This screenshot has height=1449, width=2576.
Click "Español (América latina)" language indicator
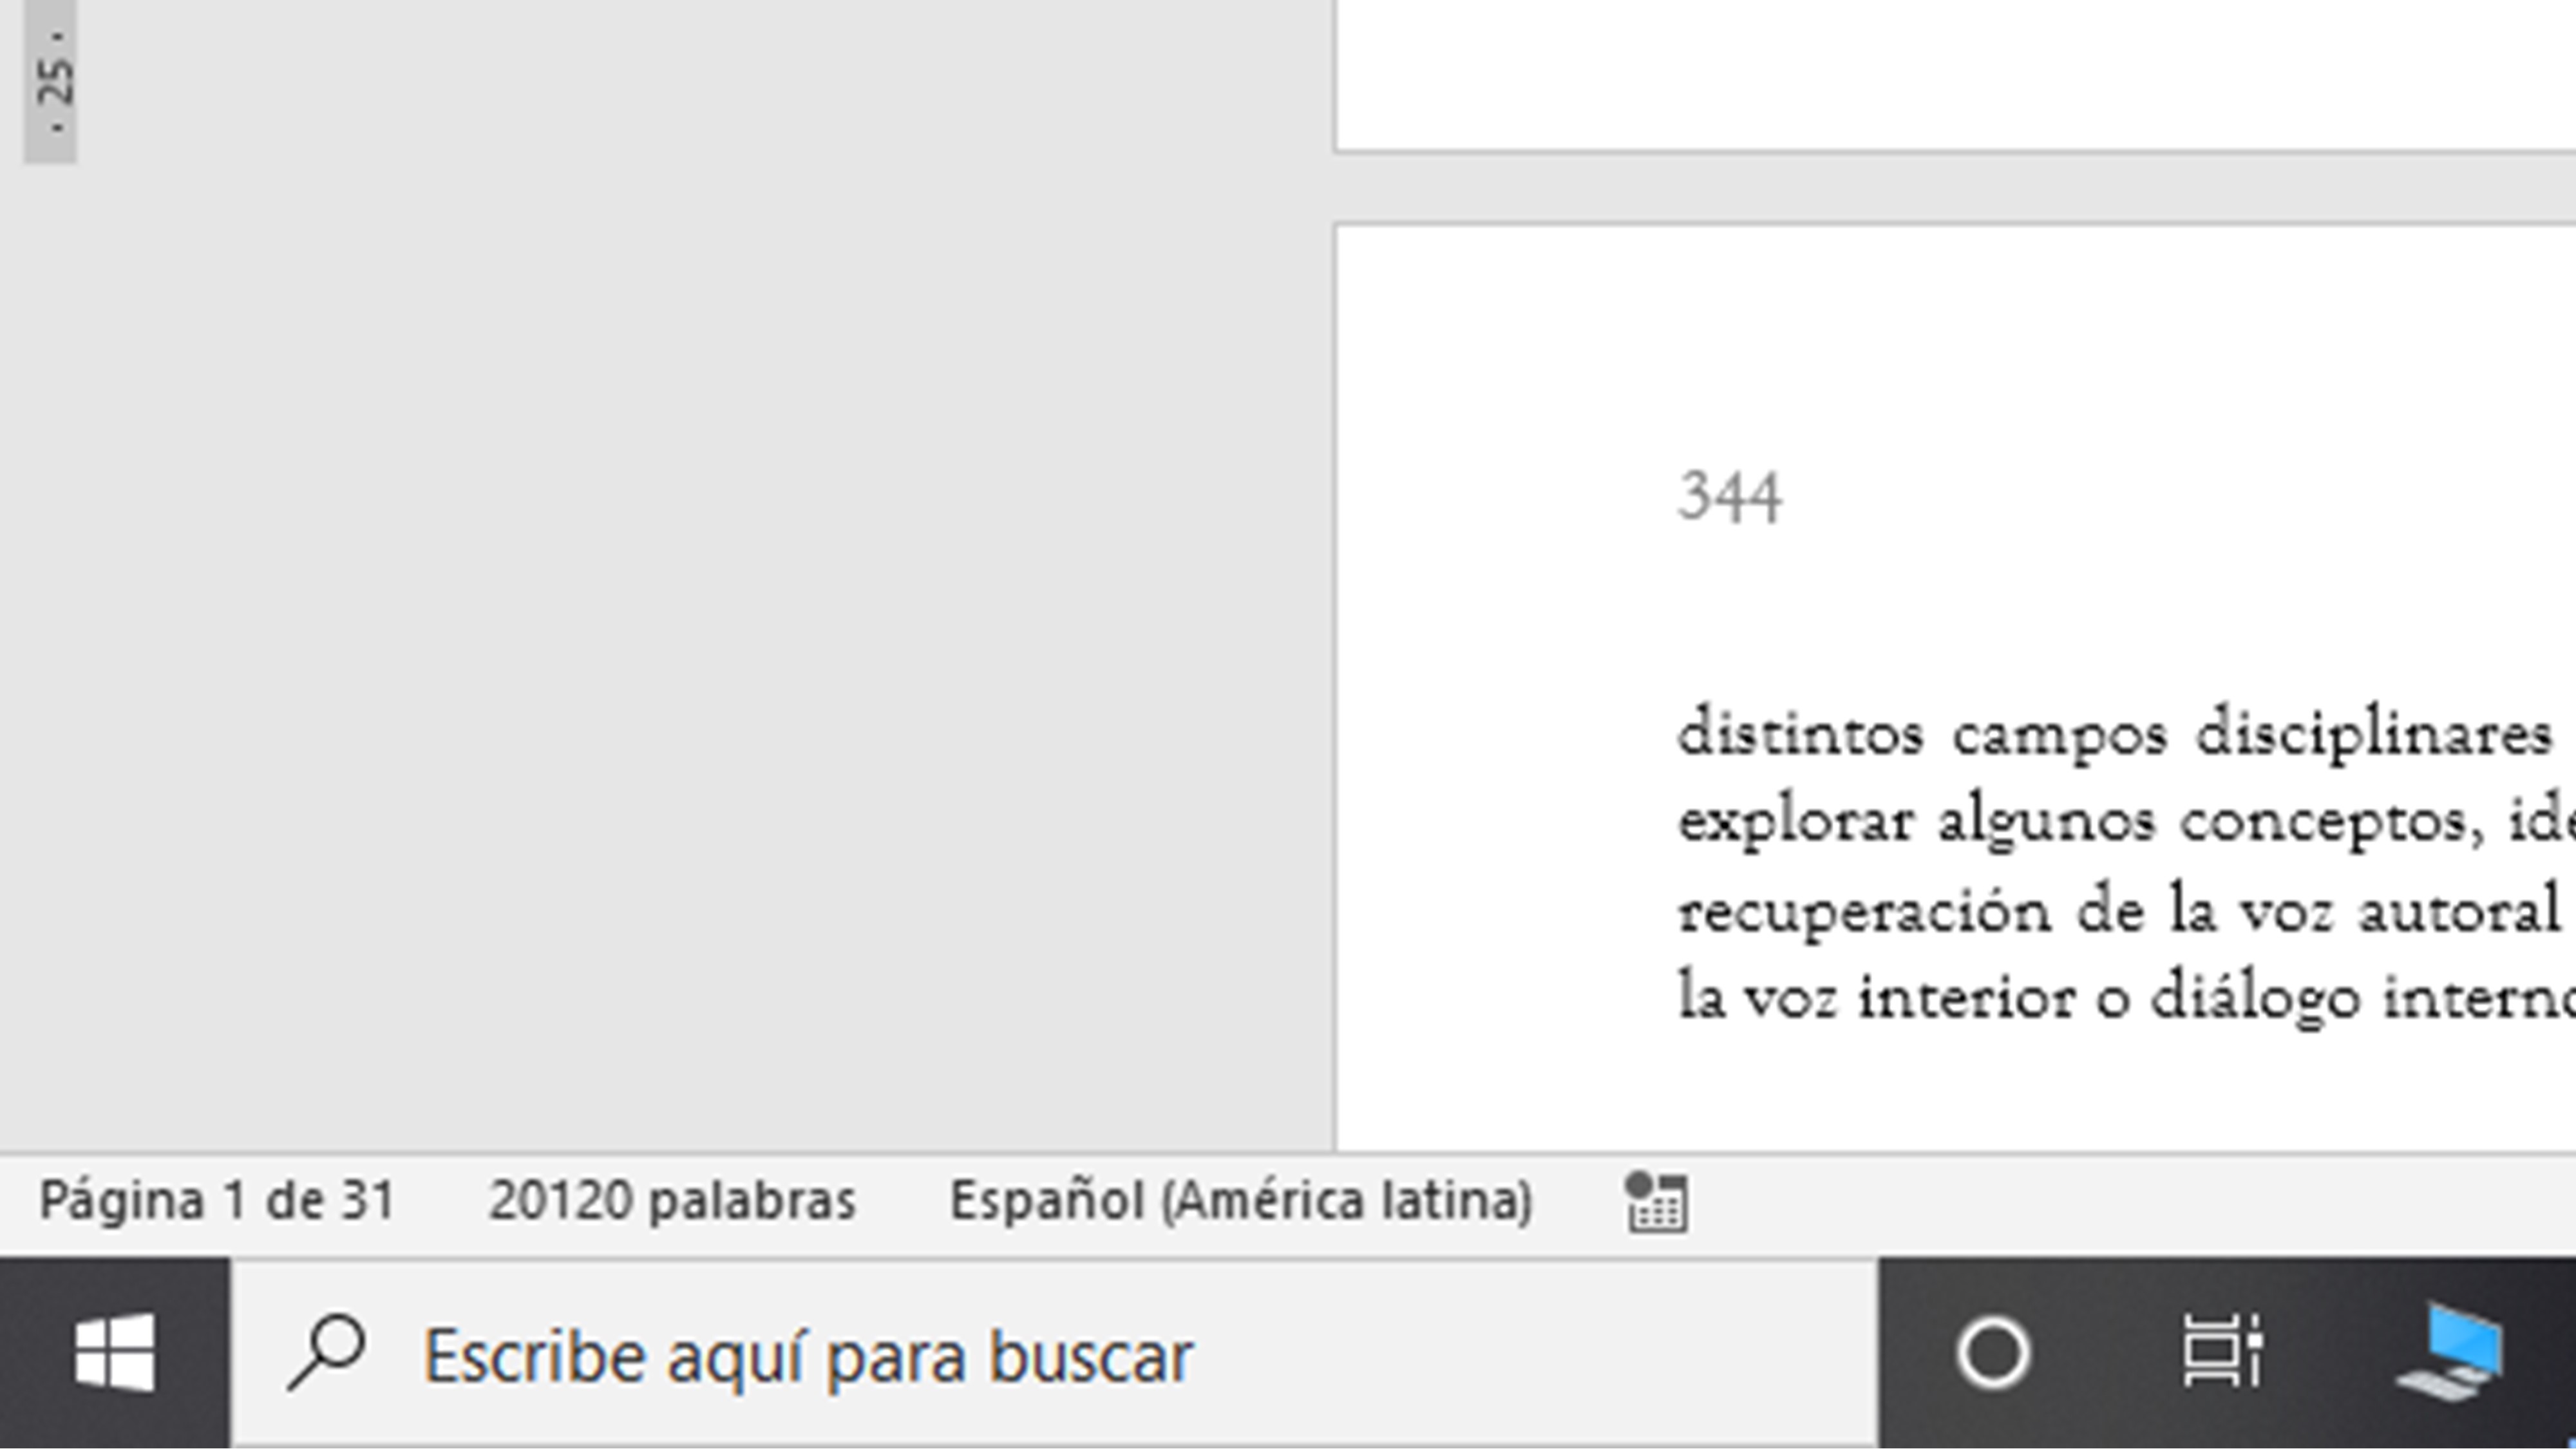point(1241,1201)
